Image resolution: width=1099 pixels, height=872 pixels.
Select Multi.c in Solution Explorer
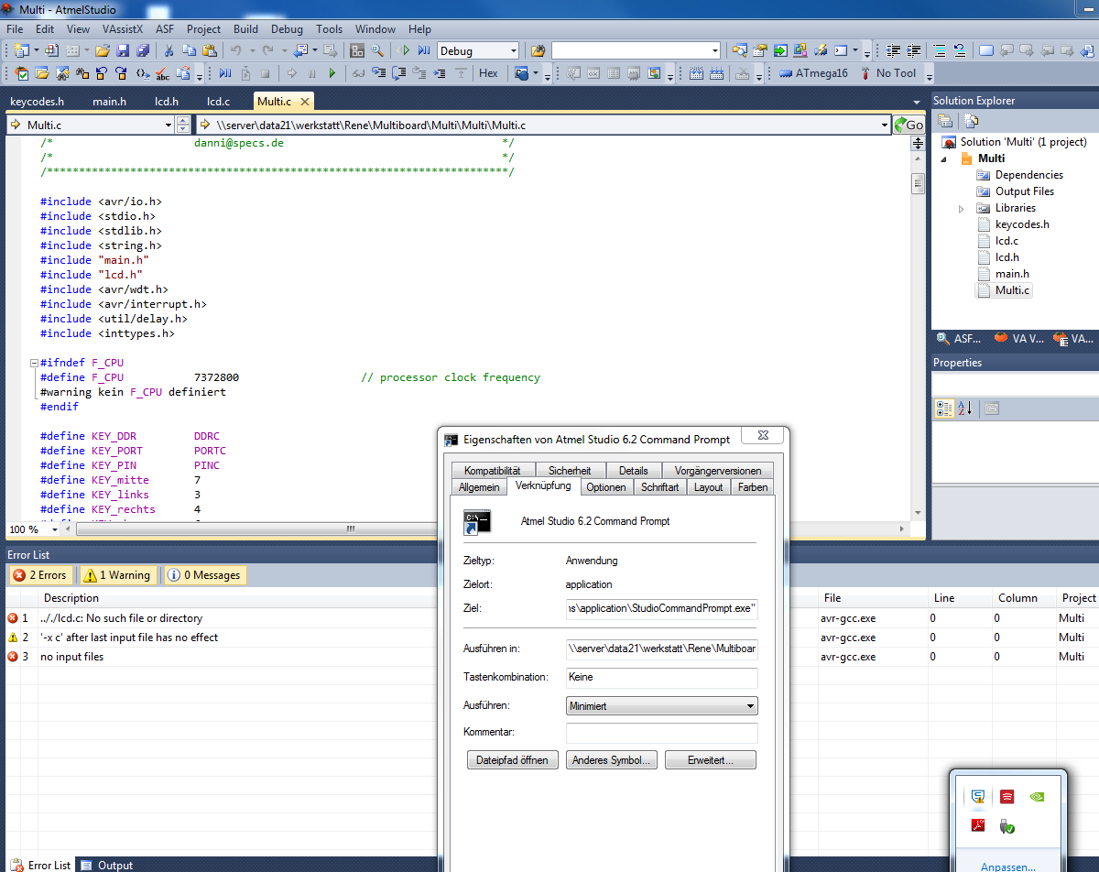click(x=1012, y=290)
